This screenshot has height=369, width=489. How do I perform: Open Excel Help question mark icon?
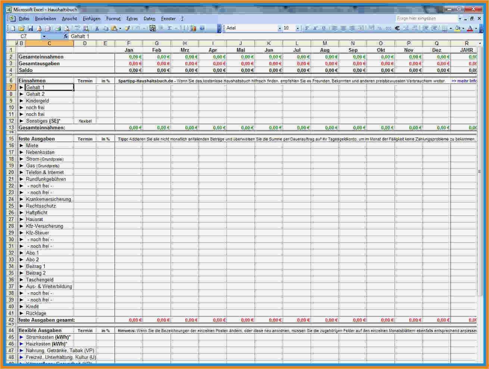click(x=202, y=28)
